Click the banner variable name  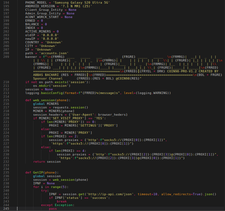[31, 57]
